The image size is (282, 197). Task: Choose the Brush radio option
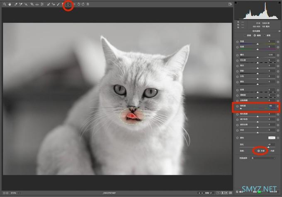click(x=265, y=36)
